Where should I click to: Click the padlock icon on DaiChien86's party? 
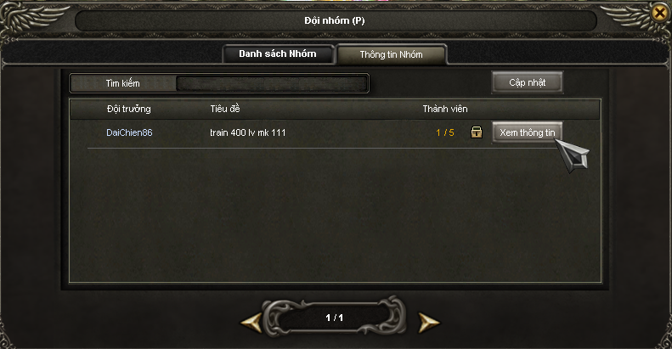point(476,132)
